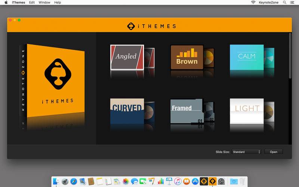Click the black iThemes icon in dock
The image size is (299, 187).
click(204, 181)
